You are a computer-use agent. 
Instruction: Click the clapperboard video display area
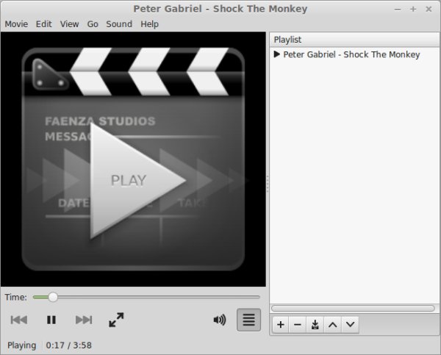(133, 159)
